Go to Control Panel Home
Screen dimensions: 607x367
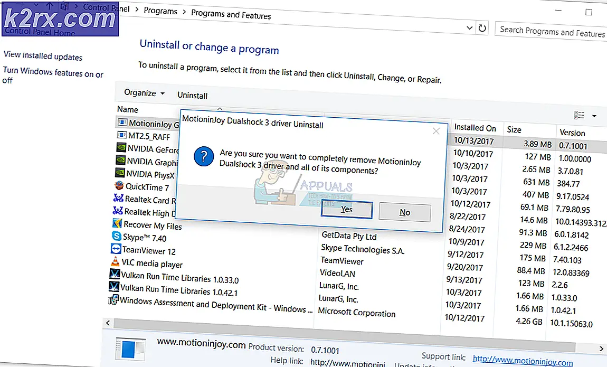click(40, 32)
